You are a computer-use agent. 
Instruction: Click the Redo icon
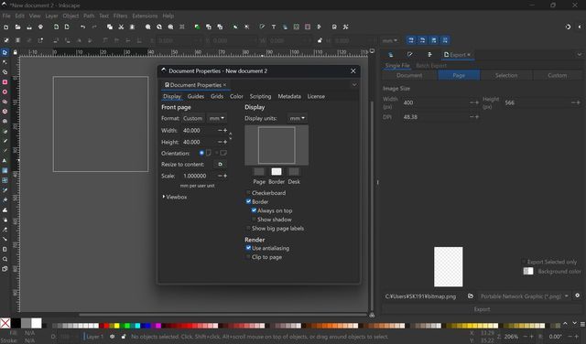click(94, 27)
